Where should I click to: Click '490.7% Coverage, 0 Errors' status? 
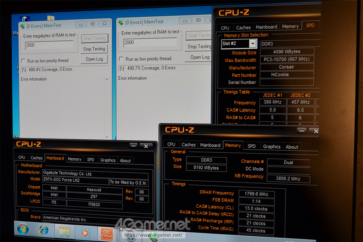[x=151, y=68]
